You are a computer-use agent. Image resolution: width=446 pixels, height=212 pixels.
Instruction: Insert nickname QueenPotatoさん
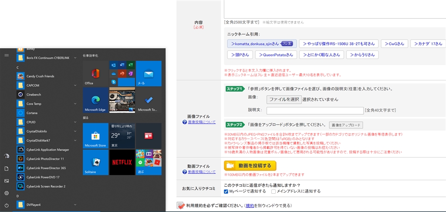point(276,55)
